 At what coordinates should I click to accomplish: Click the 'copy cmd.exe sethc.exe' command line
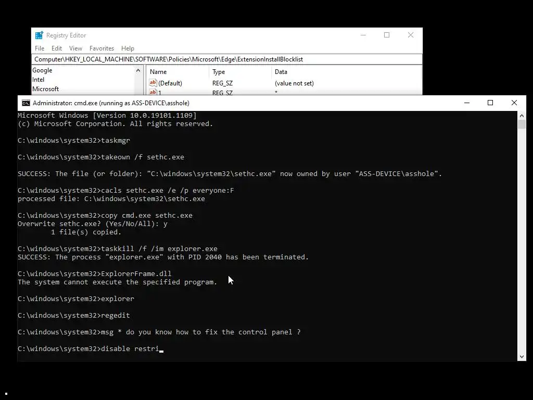click(105, 215)
